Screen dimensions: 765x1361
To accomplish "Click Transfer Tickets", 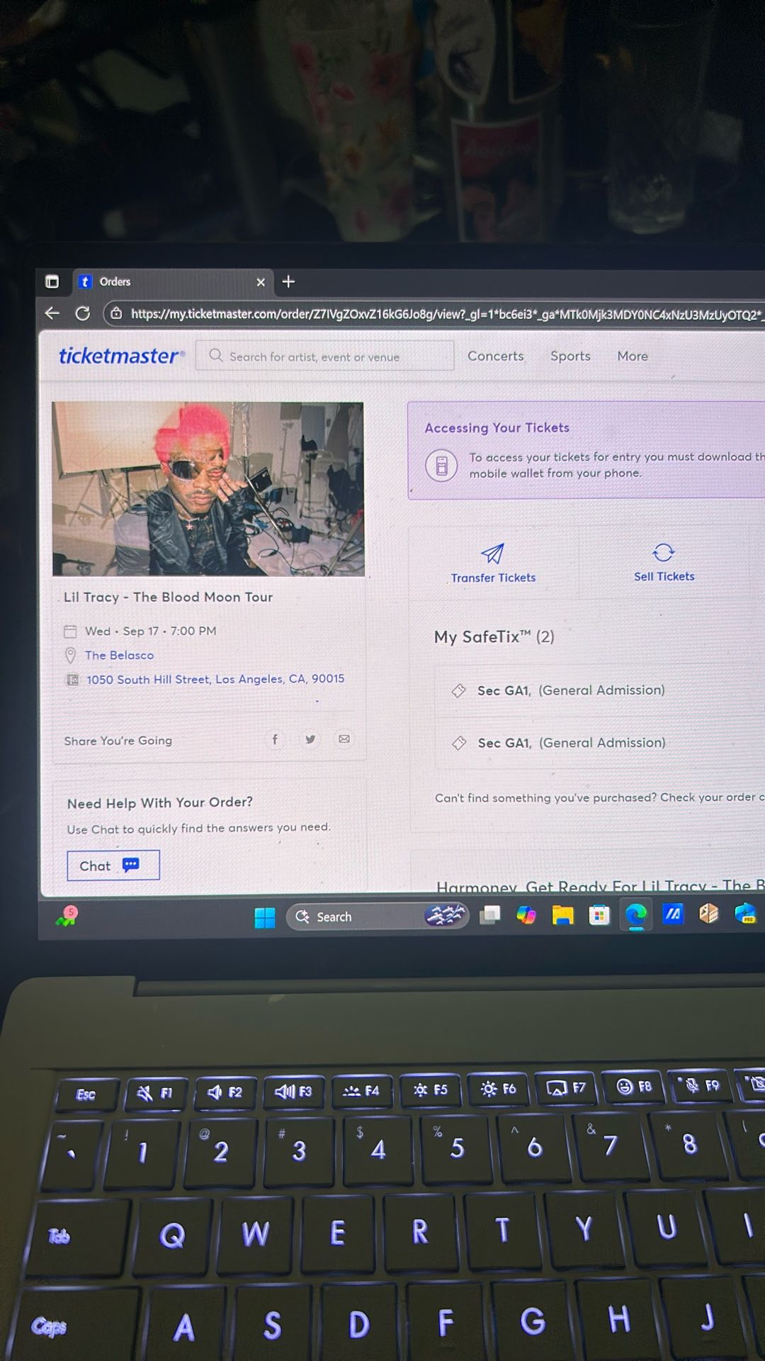I will pos(493,564).
